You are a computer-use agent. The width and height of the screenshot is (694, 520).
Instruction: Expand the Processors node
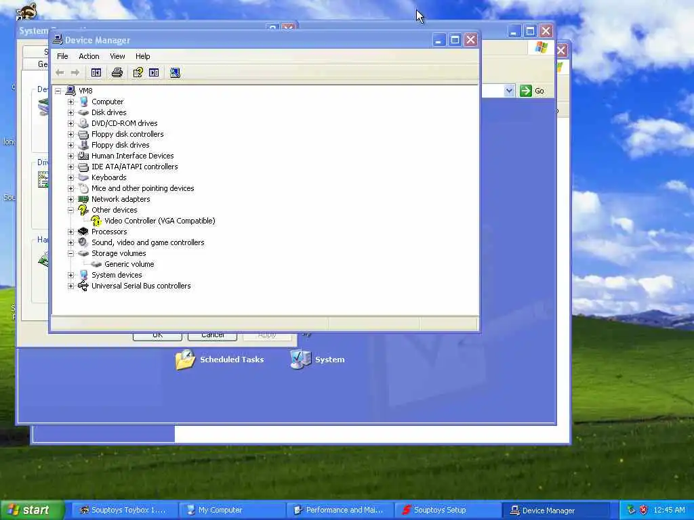tap(70, 232)
